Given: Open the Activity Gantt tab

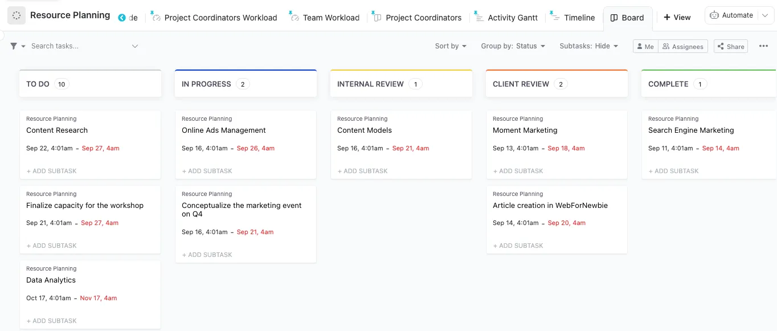Looking at the screenshot, I should 513,18.
